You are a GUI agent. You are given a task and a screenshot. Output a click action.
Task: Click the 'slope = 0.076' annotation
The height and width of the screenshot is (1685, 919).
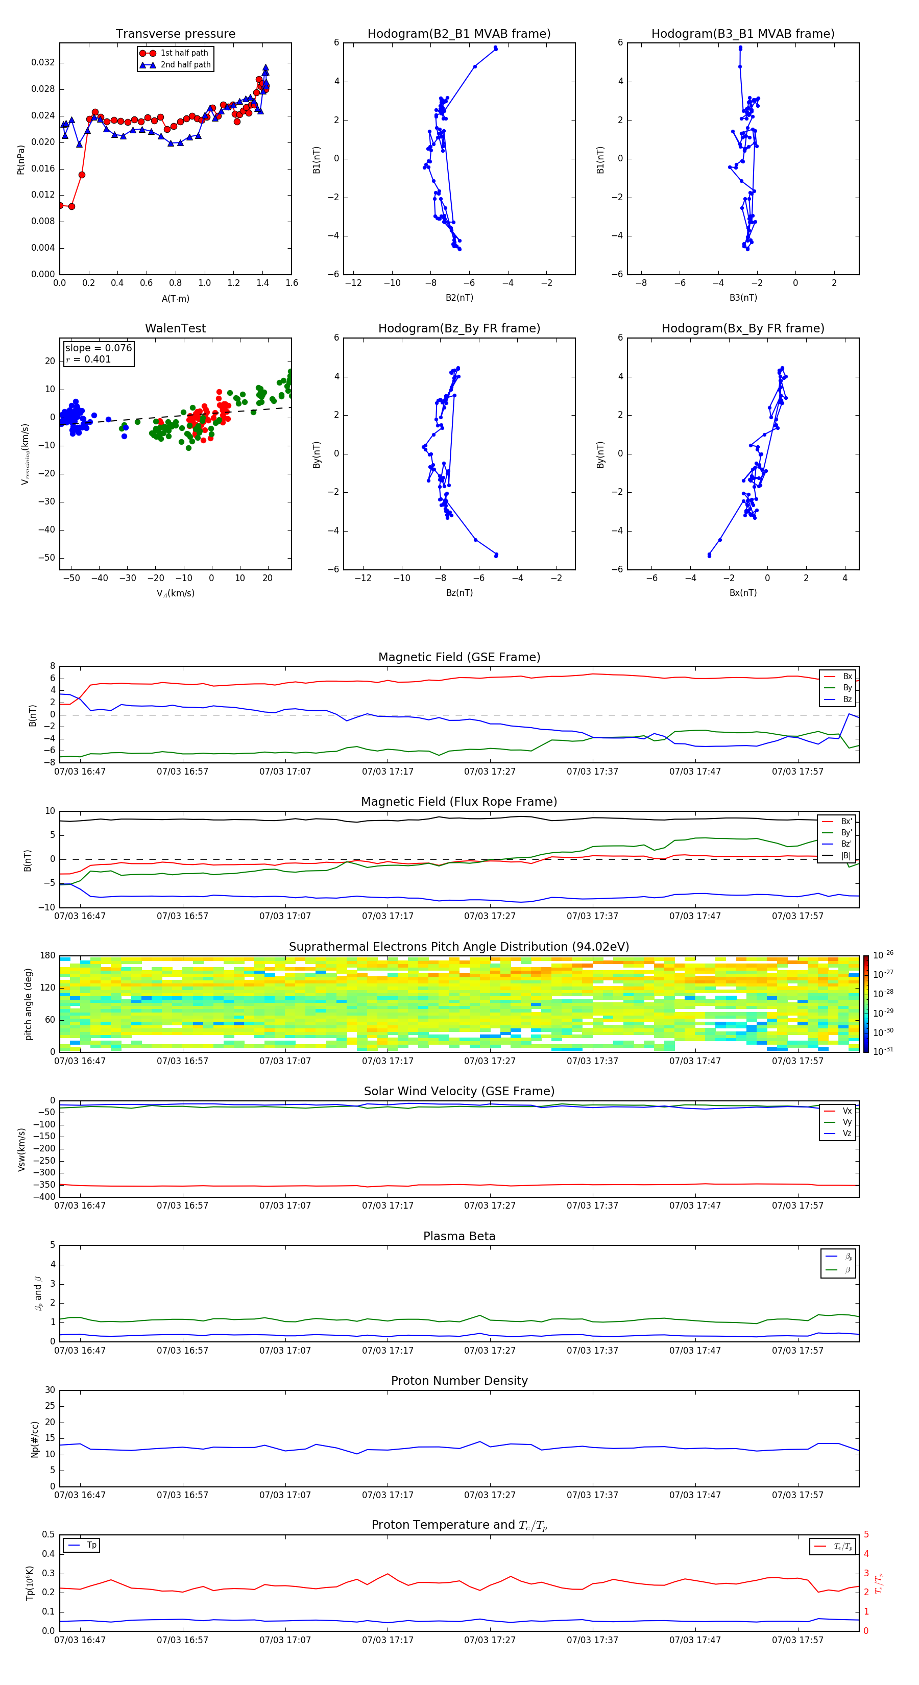click(99, 348)
